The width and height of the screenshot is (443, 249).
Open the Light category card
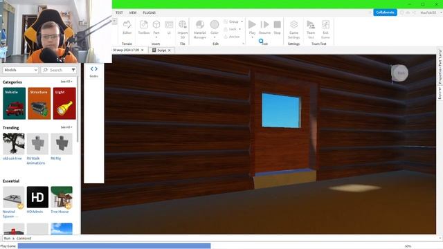click(x=64, y=103)
